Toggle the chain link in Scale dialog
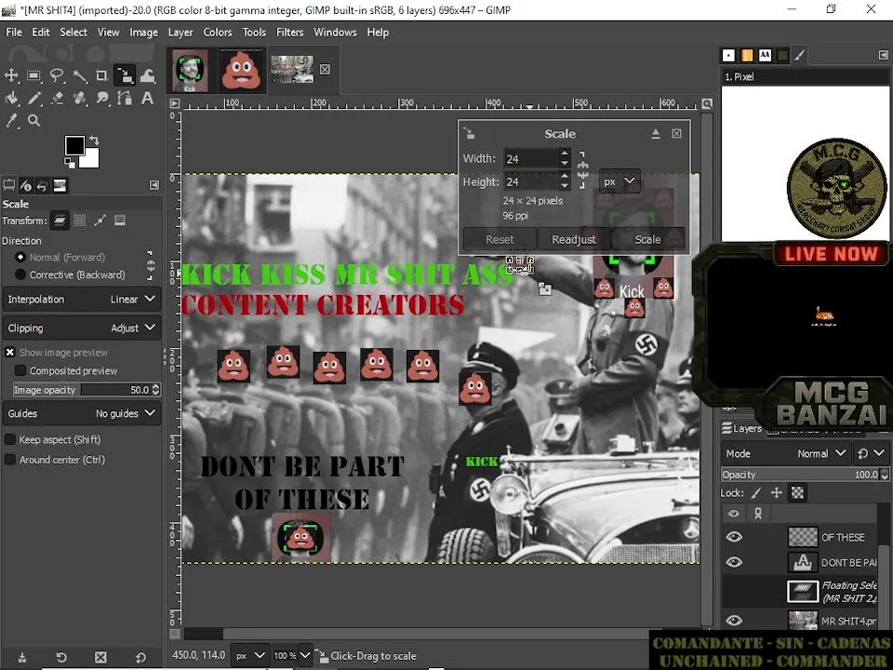The height and width of the screenshot is (670, 893). (x=582, y=169)
